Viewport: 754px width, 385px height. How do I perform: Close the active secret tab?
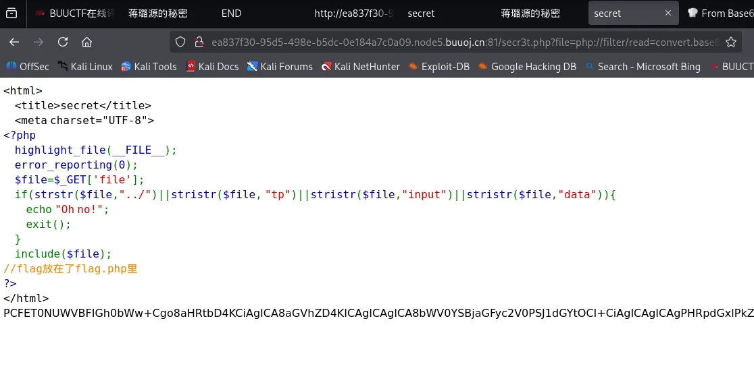coord(668,13)
